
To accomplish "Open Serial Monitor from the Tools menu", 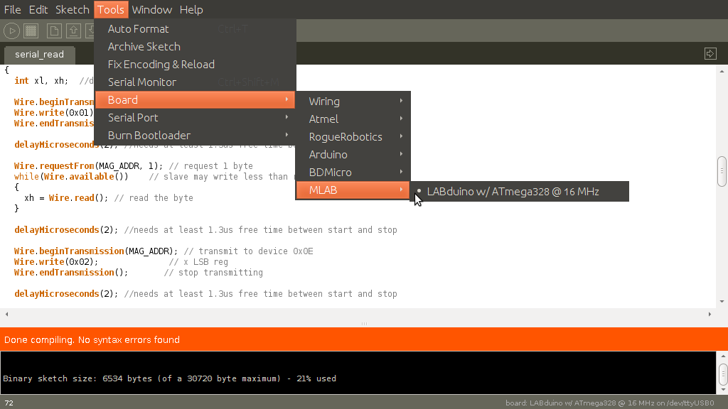I will coord(142,82).
